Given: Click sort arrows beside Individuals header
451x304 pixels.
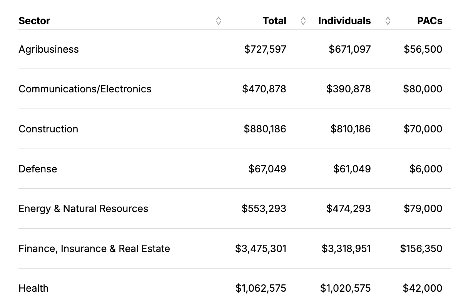Looking at the screenshot, I should [x=388, y=21].
